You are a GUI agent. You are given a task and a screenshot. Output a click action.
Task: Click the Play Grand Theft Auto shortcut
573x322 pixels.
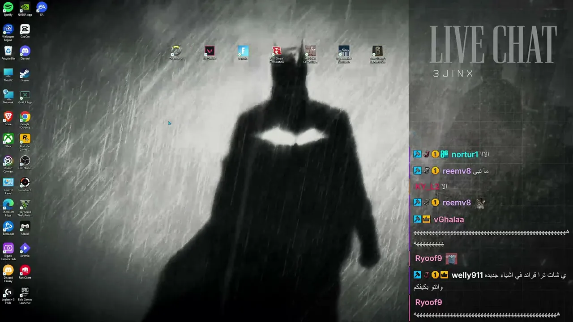(25, 208)
